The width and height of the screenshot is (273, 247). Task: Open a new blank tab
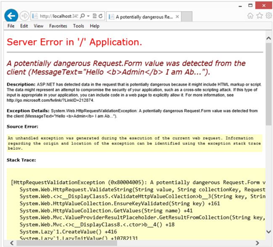(187, 17)
